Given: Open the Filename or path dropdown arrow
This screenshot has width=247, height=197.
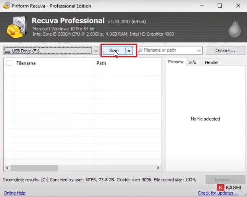Looking at the screenshot, I should [x=199, y=51].
